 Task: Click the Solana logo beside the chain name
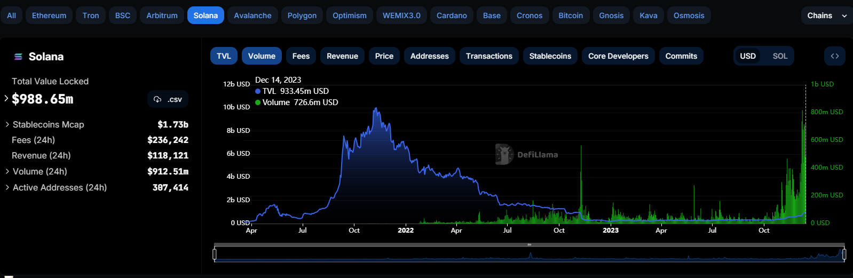tap(18, 57)
